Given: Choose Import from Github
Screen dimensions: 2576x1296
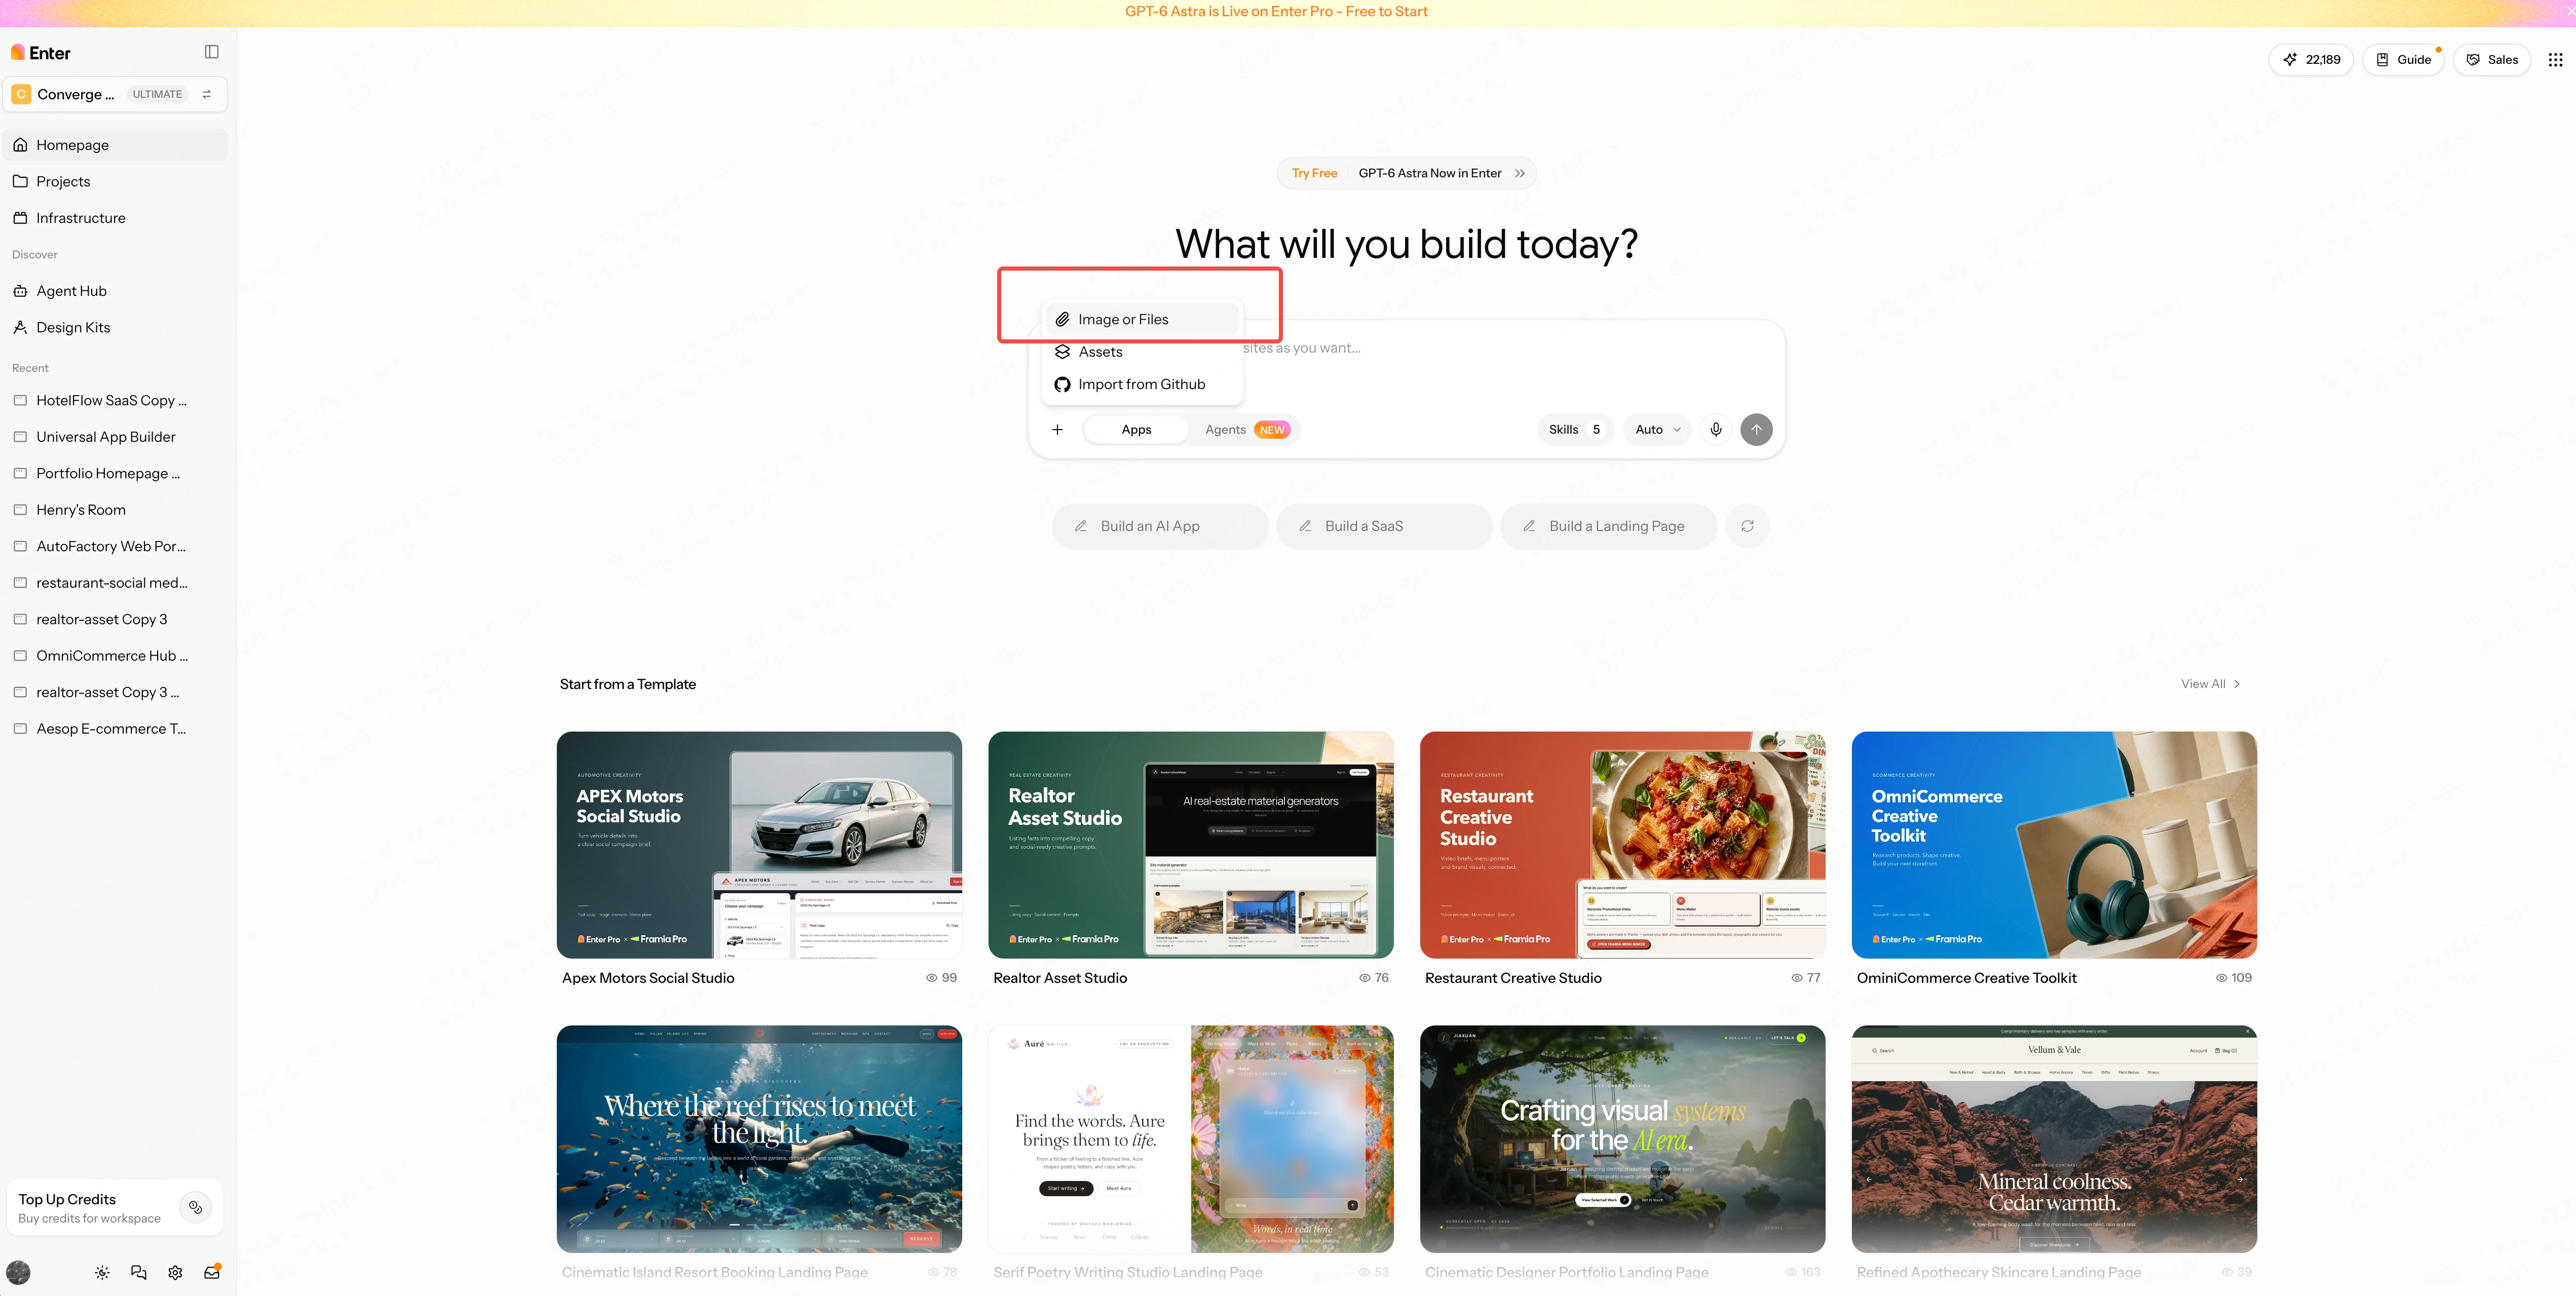Looking at the screenshot, I should [1142, 384].
